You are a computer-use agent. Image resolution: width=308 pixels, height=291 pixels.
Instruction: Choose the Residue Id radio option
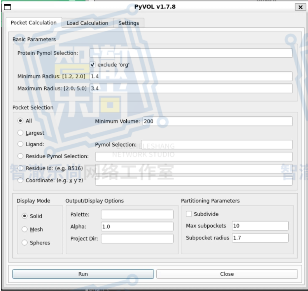(x=21, y=168)
